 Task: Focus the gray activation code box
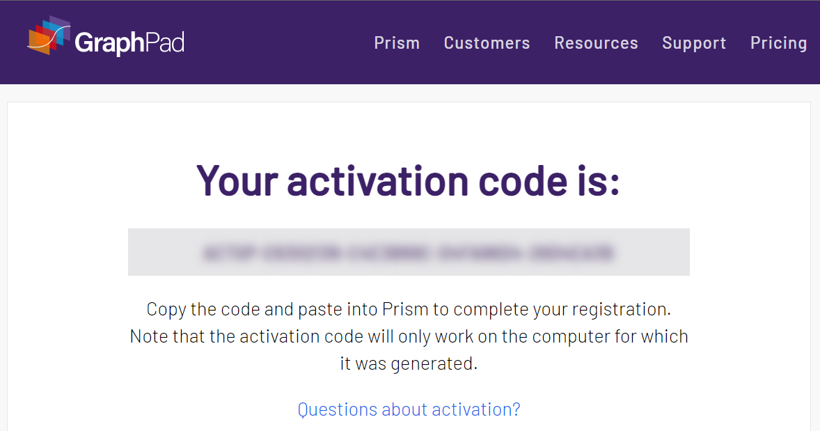(409, 252)
